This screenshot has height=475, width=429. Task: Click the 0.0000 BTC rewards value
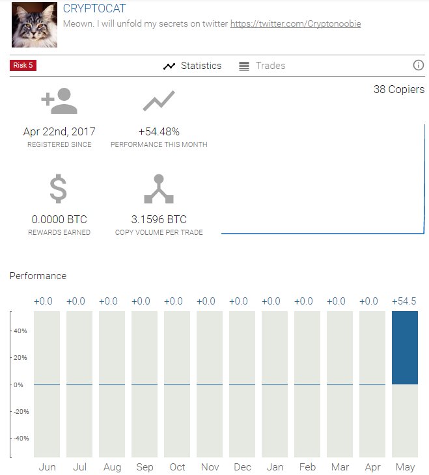point(59,219)
